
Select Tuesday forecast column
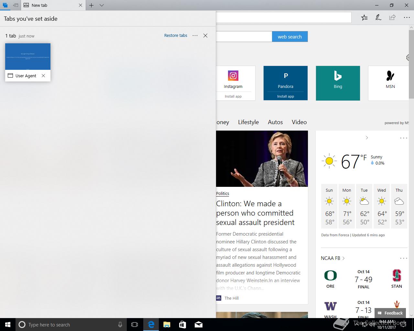coord(364,206)
